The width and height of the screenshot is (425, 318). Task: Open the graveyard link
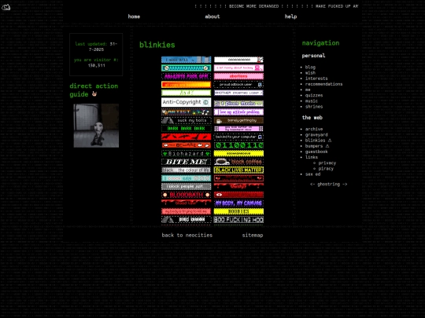click(x=316, y=135)
